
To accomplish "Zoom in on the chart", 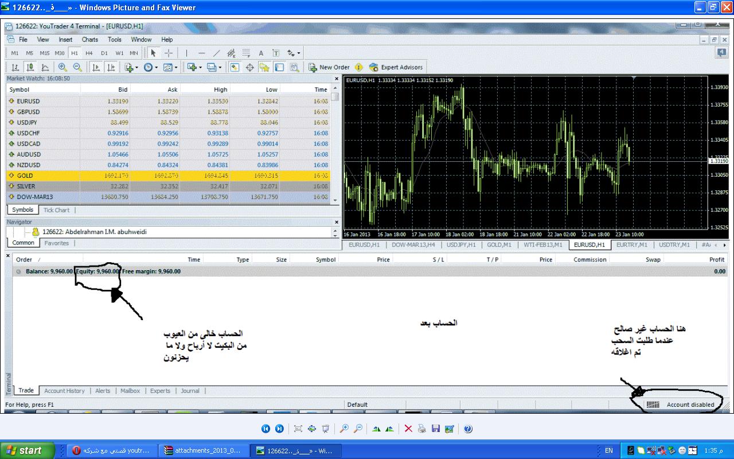I will (x=63, y=67).
